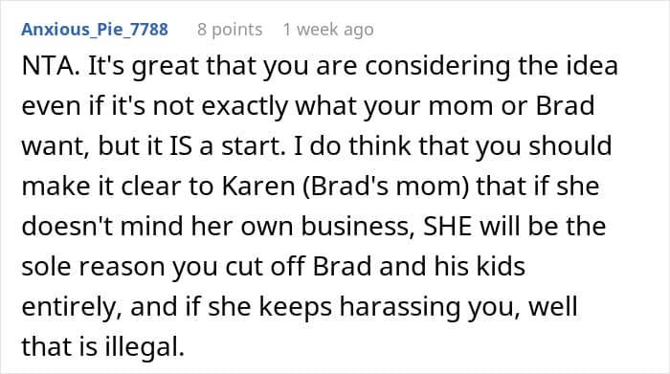The image size is (670, 374).
Task: Click the word entirely in the comment
Action: 69,307
